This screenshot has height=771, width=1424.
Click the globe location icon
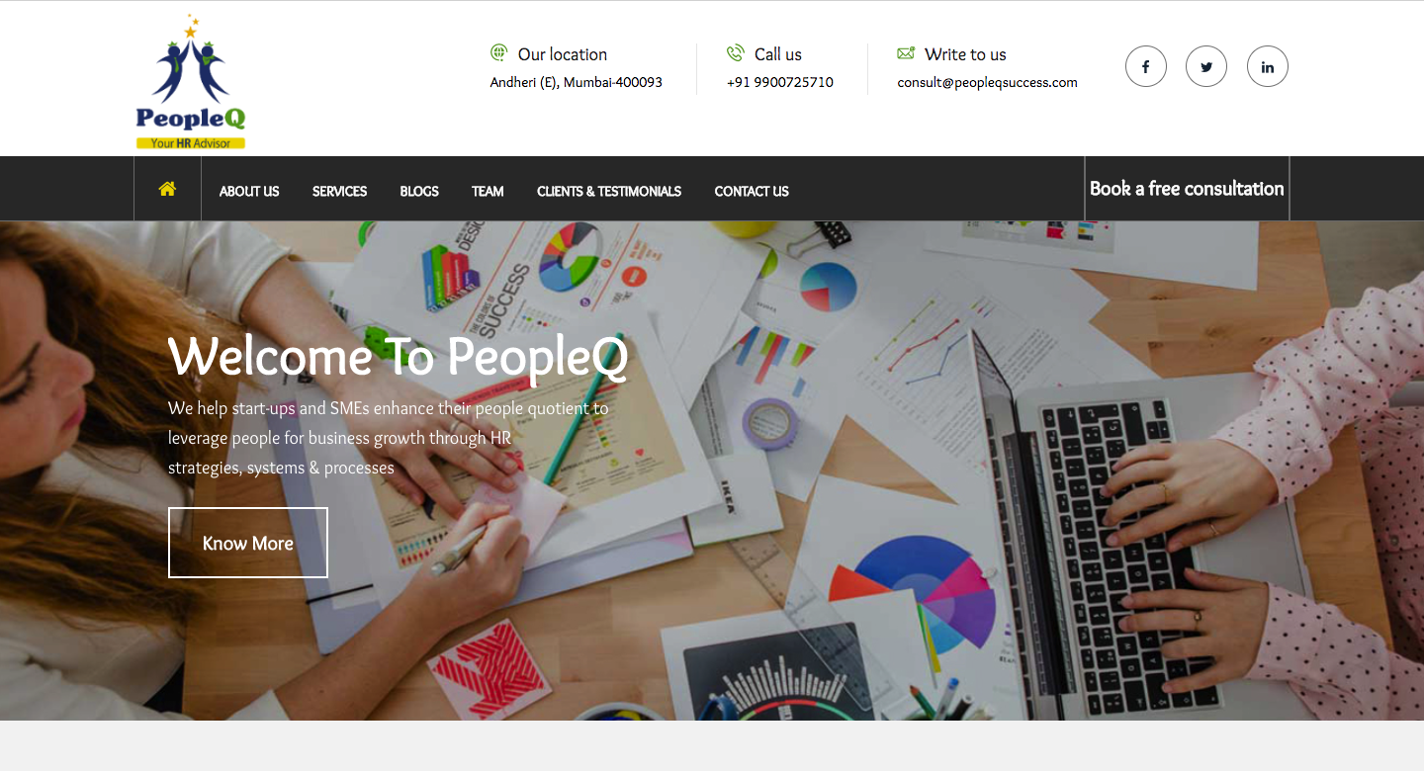(x=499, y=52)
